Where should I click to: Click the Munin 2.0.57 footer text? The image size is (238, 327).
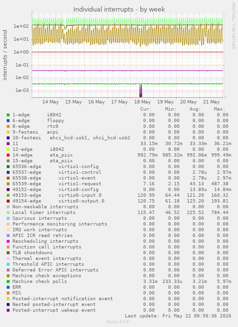(119, 322)
